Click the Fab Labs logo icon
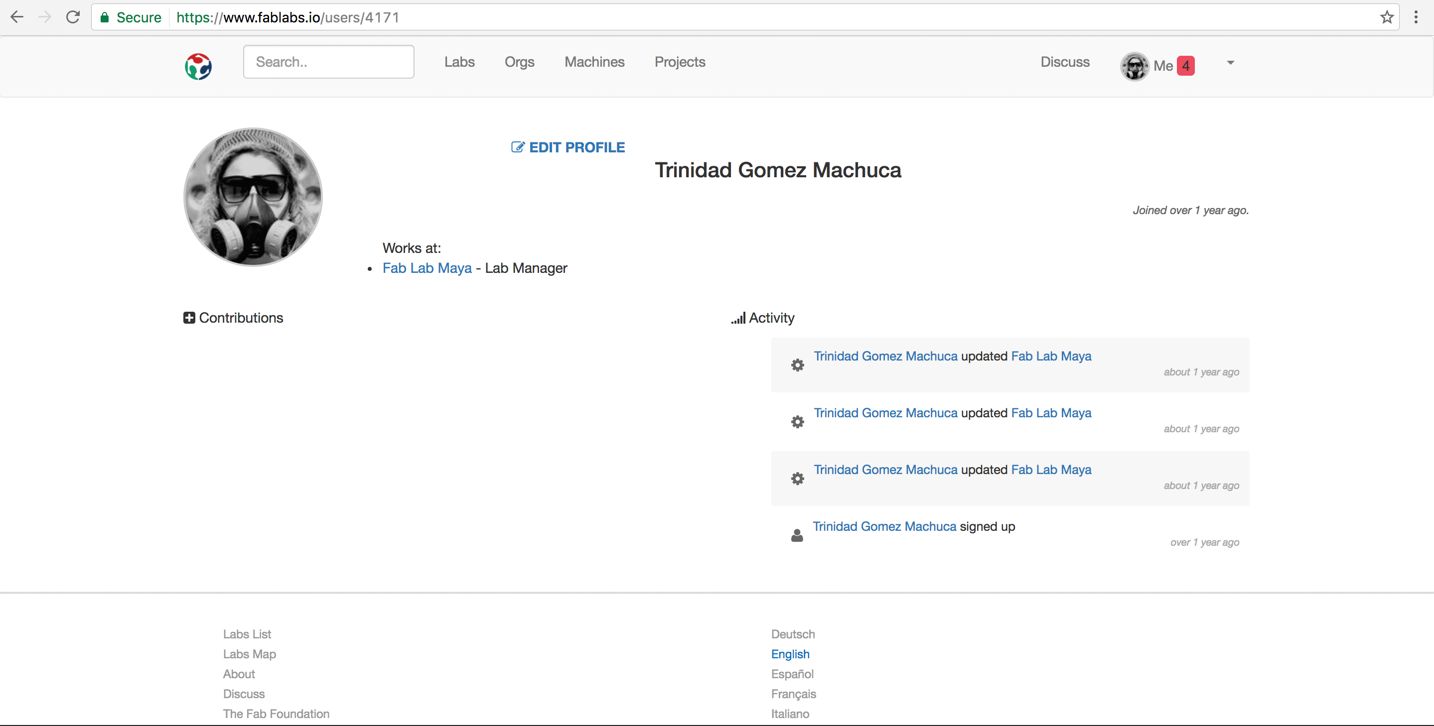The image size is (1434, 726). pyautogui.click(x=198, y=67)
